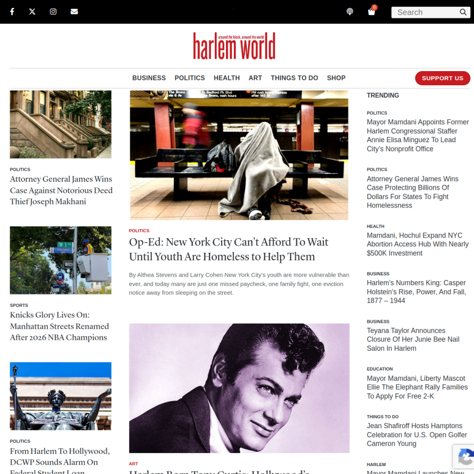Open the Business menu item
Screen dimensions: 474x474
click(149, 78)
